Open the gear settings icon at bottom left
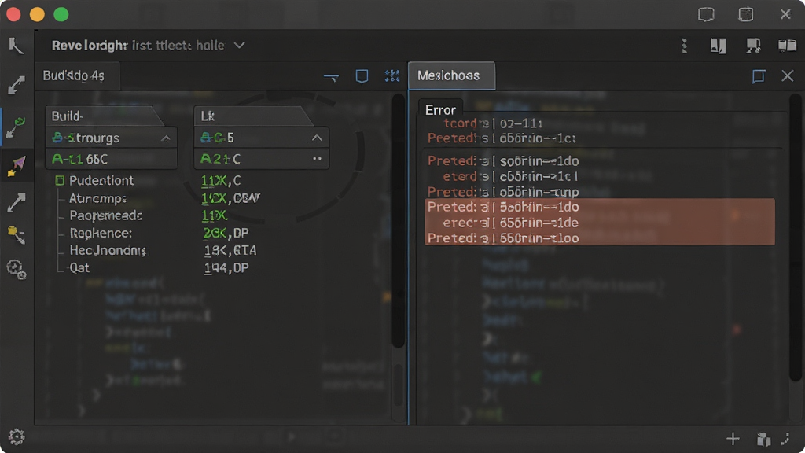 point(17,436)
